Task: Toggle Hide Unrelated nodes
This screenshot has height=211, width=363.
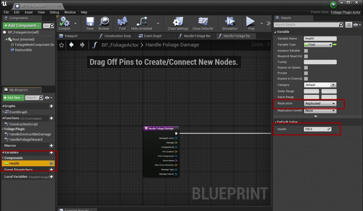Action: 142,23
